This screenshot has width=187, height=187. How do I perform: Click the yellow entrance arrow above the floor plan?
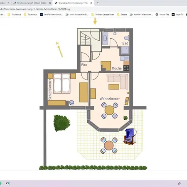point(95,21)
